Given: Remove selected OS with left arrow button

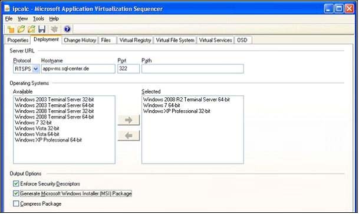Looking at the screenshot, I should click(129, 136).
